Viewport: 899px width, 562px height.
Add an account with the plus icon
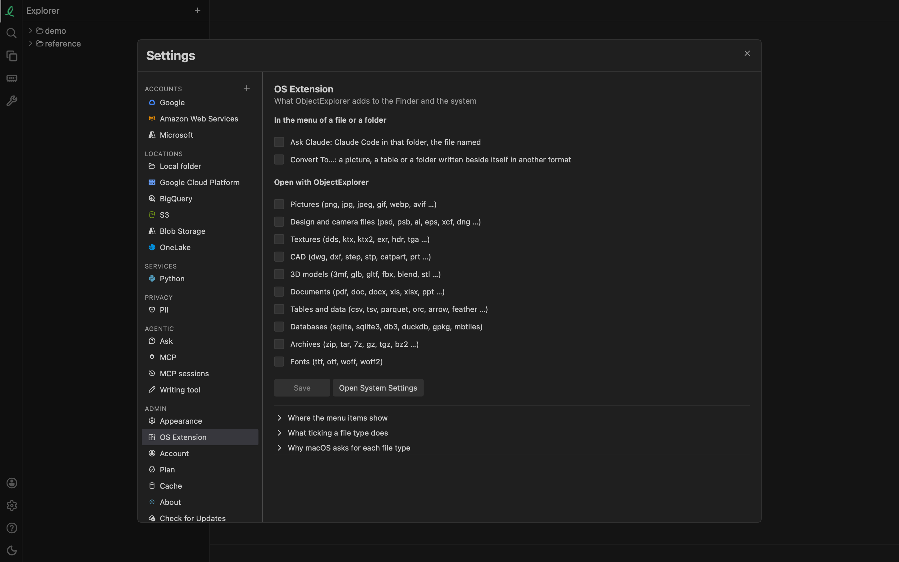(x=247, y=88)
